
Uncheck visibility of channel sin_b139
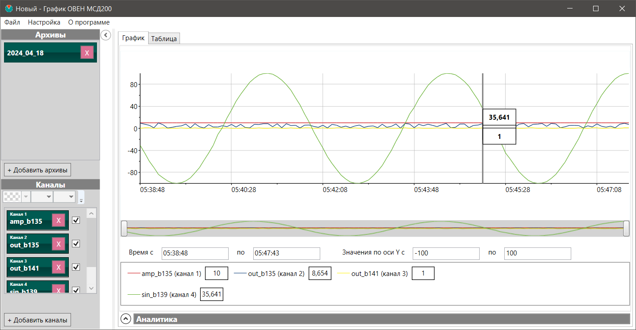pos(76,290)
